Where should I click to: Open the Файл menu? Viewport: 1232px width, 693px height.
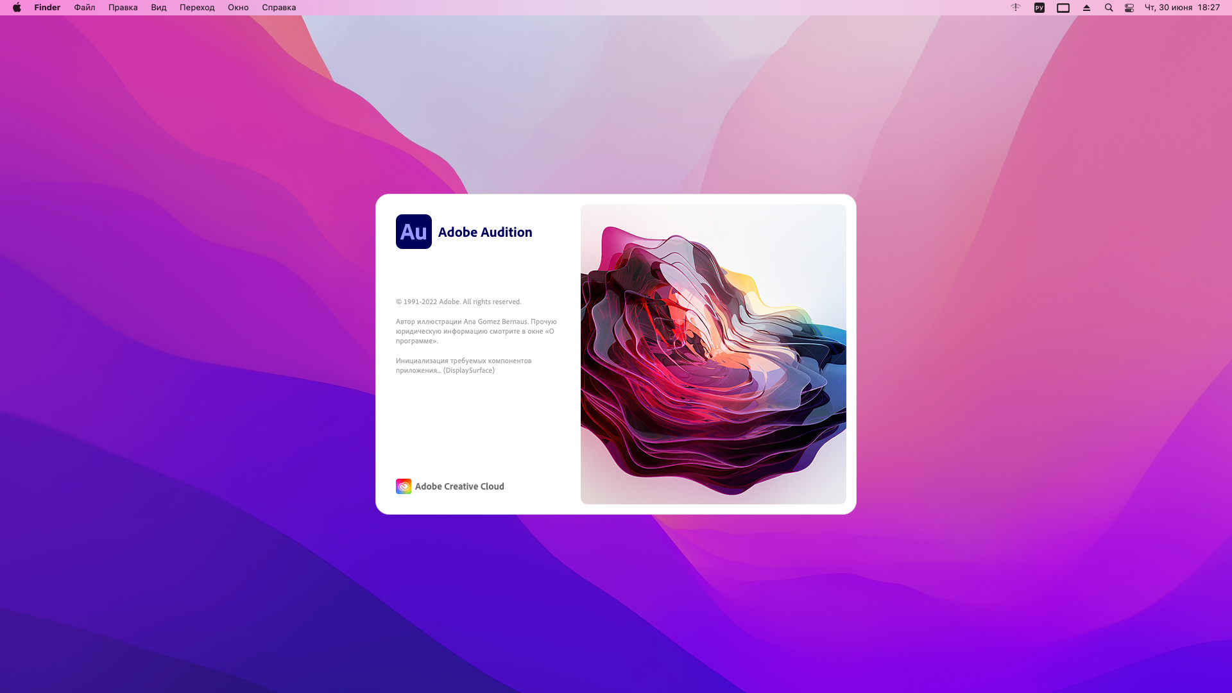[84, 8]
